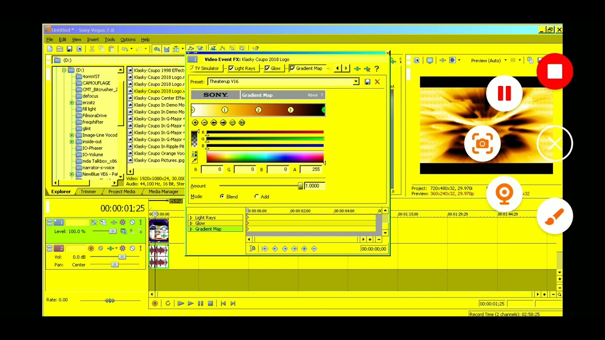Open the Tools menu
This screenshot has height=340, width=605.
[110, 40]
